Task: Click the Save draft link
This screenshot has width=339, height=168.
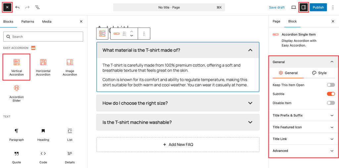Action: click(x=277, y=7)
